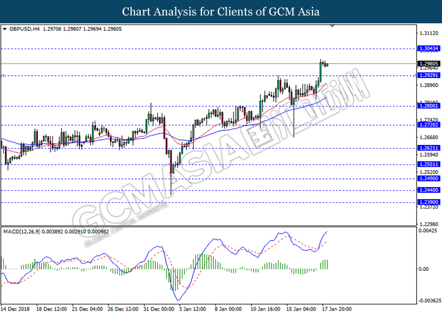
Task: Click the 18 Dec 12:00 time label
Action: click(x=52, y=309)
